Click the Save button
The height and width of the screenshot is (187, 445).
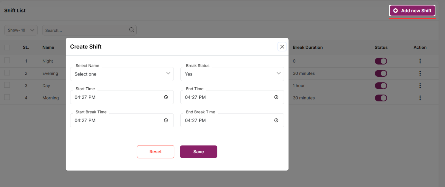pos(198,152)
